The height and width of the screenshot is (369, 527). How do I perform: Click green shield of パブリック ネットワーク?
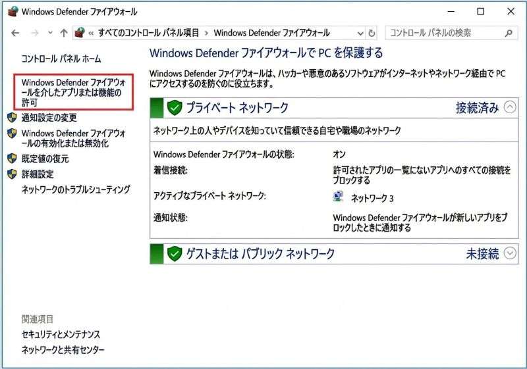[175, 254]
